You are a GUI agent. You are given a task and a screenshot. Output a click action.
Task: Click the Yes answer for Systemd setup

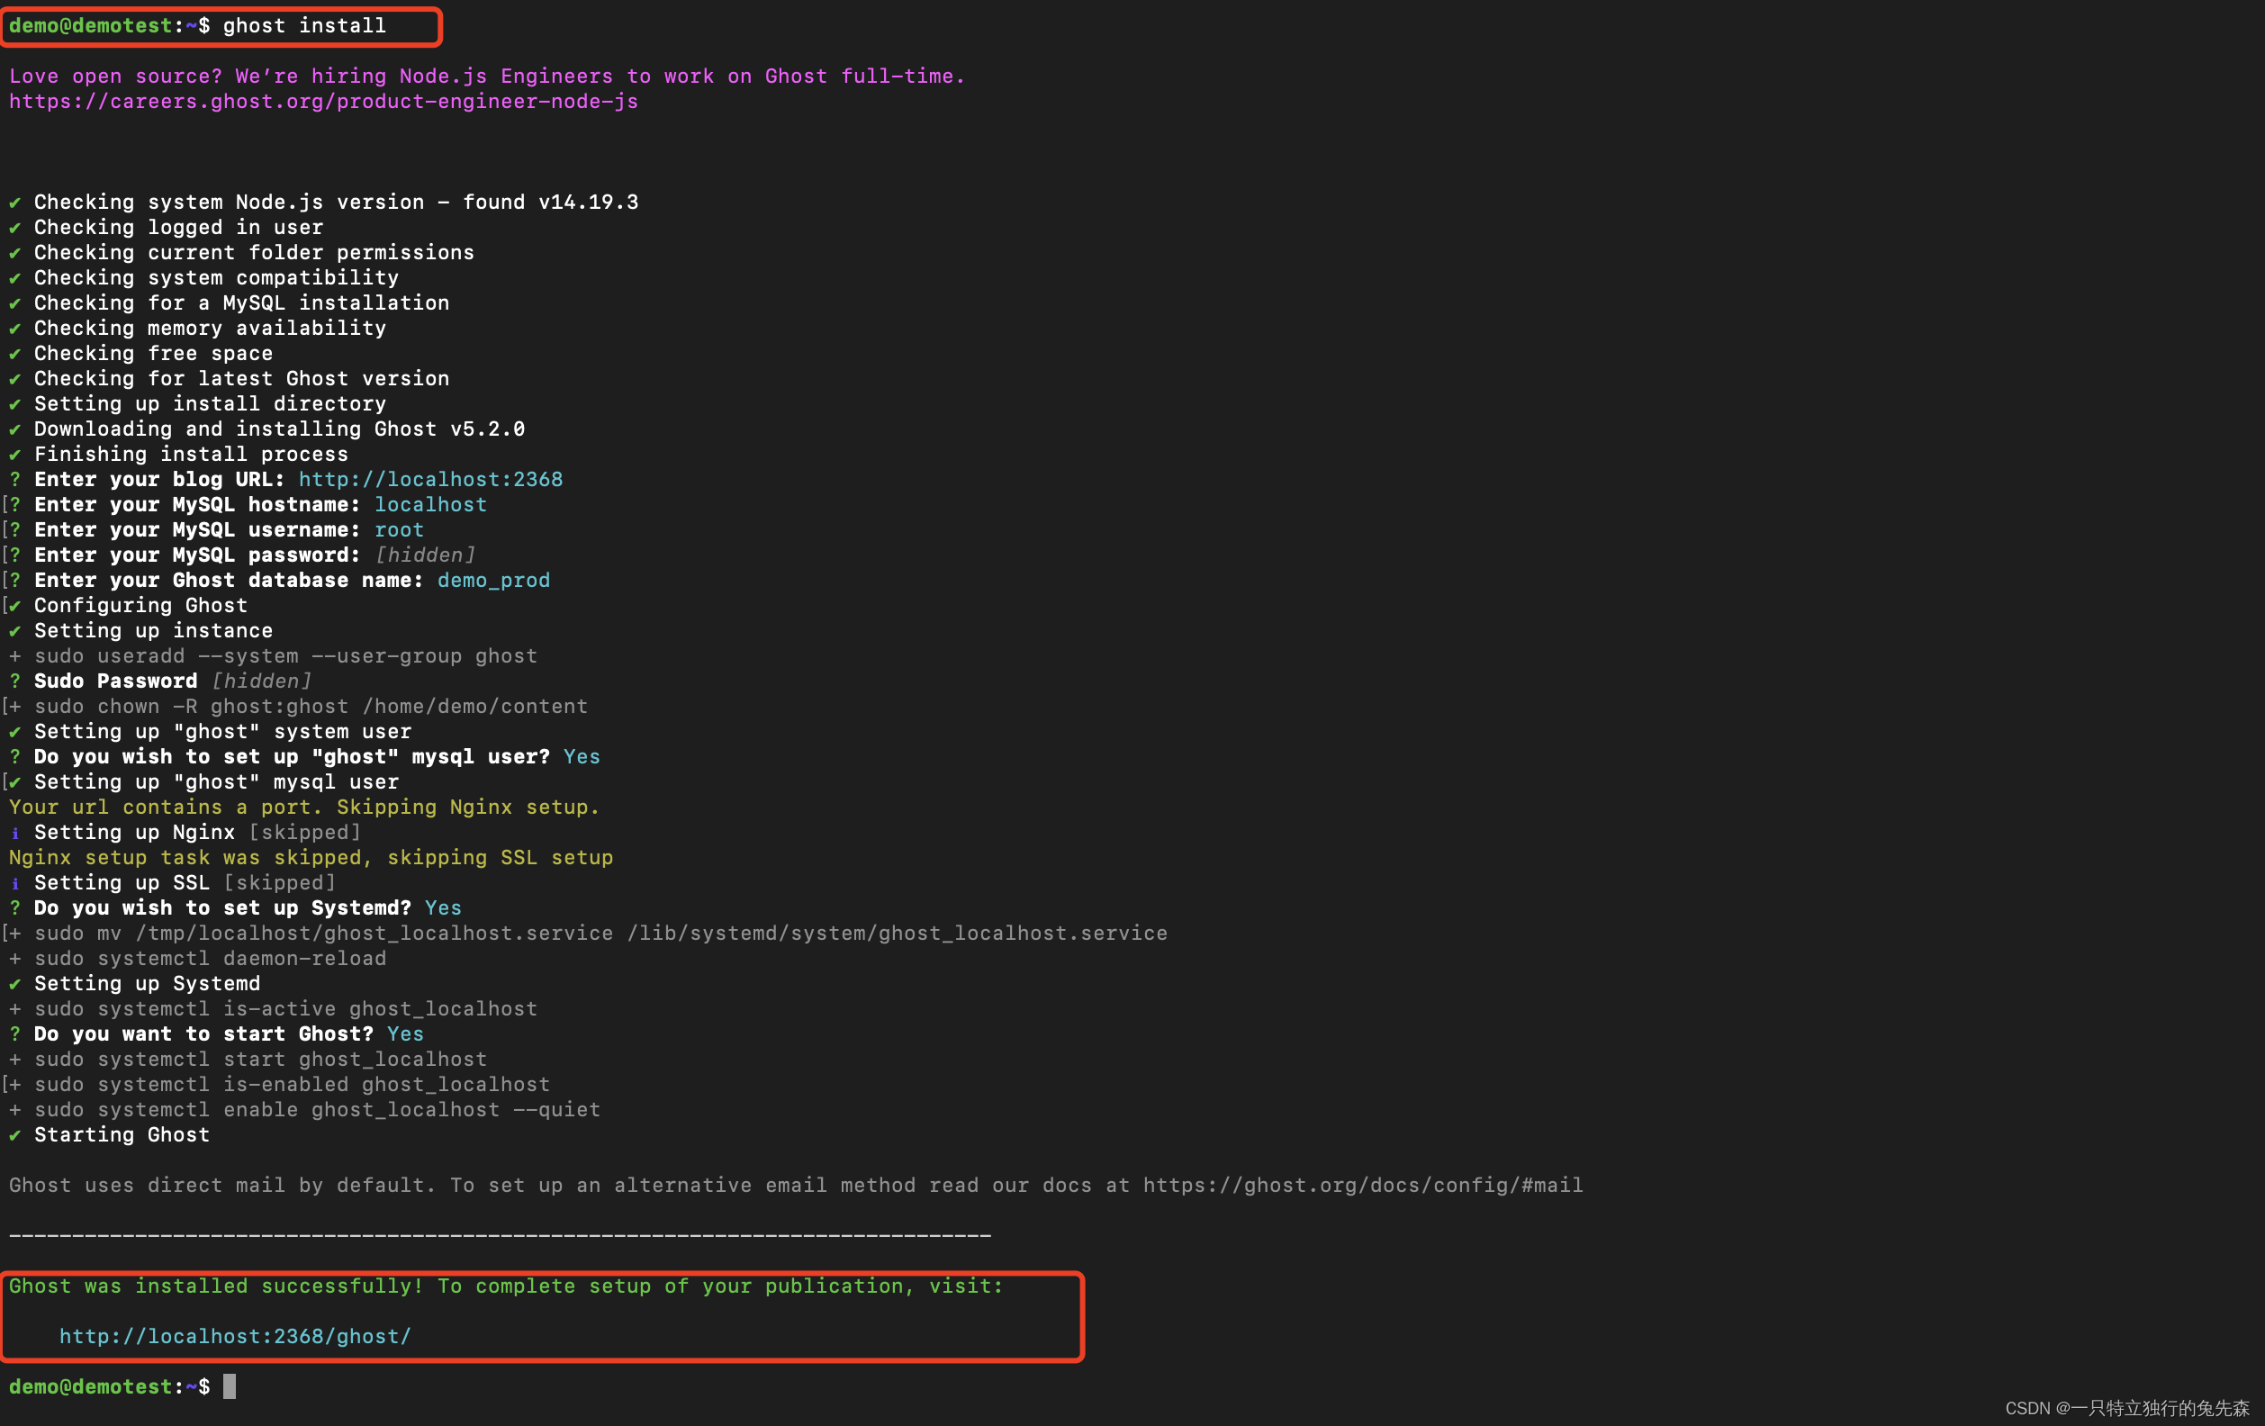click(x=443, y=907)
